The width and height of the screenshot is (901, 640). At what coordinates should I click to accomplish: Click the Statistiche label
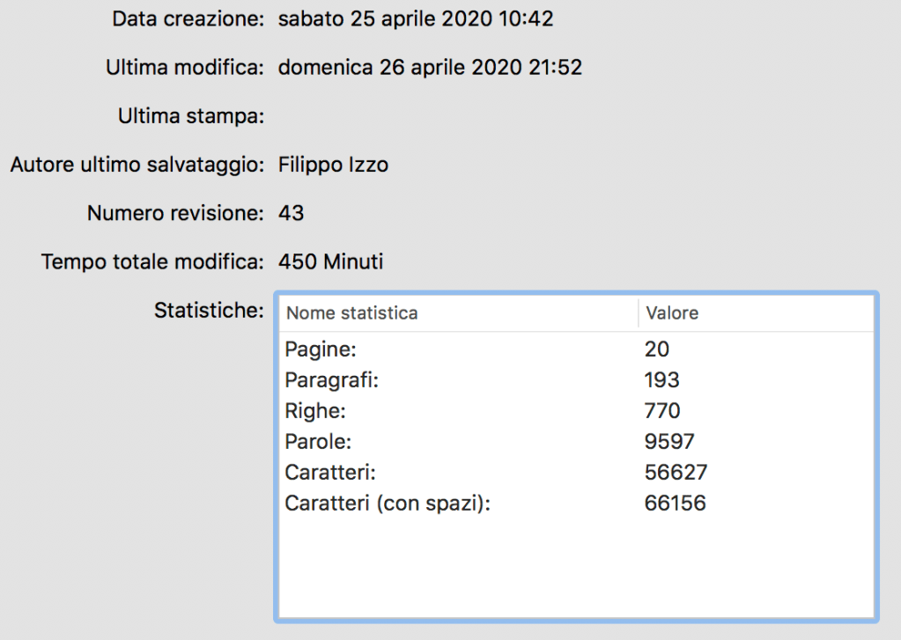[x=209, y=310]
